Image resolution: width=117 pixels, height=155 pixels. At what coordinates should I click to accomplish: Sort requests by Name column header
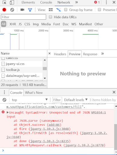click(24, 53)
